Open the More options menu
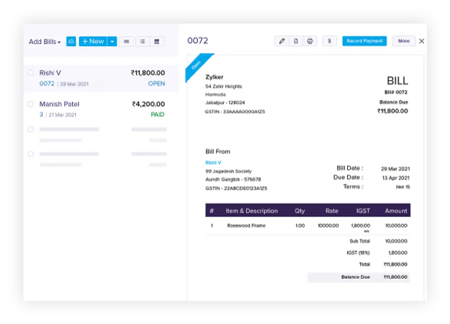Viewport: 450px width, 324px height. click(x=403, y=41)
